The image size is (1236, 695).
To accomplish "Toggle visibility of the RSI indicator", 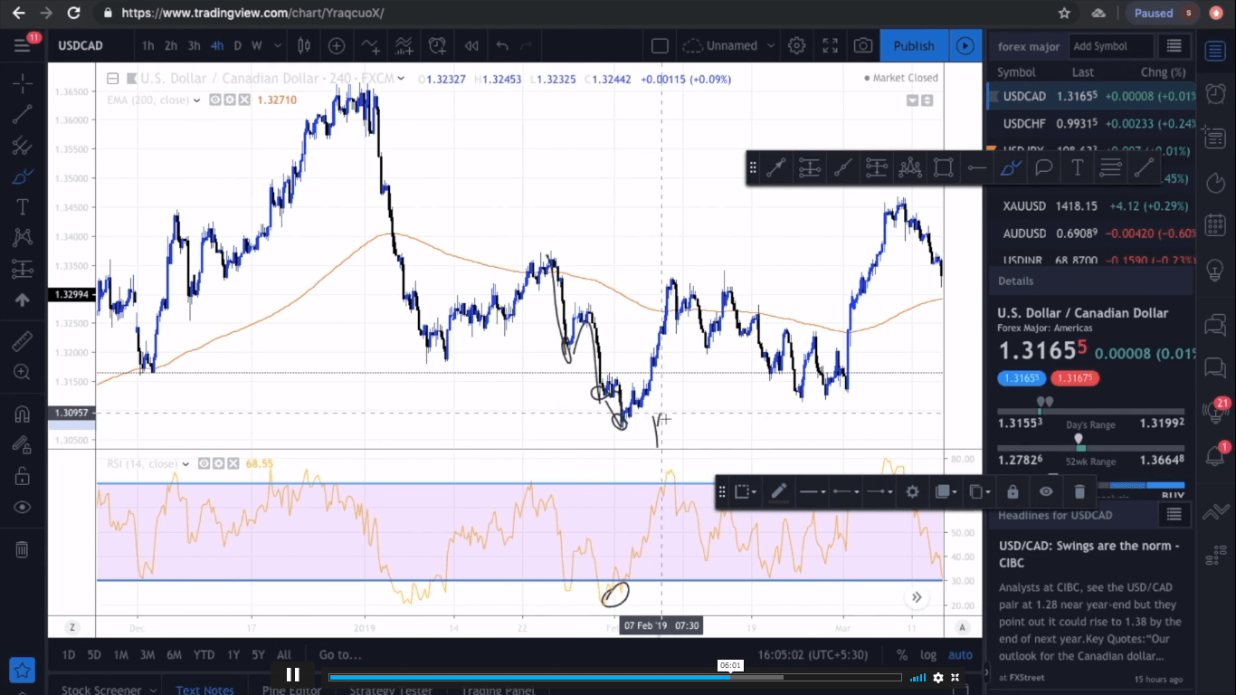I will [204, 463].
